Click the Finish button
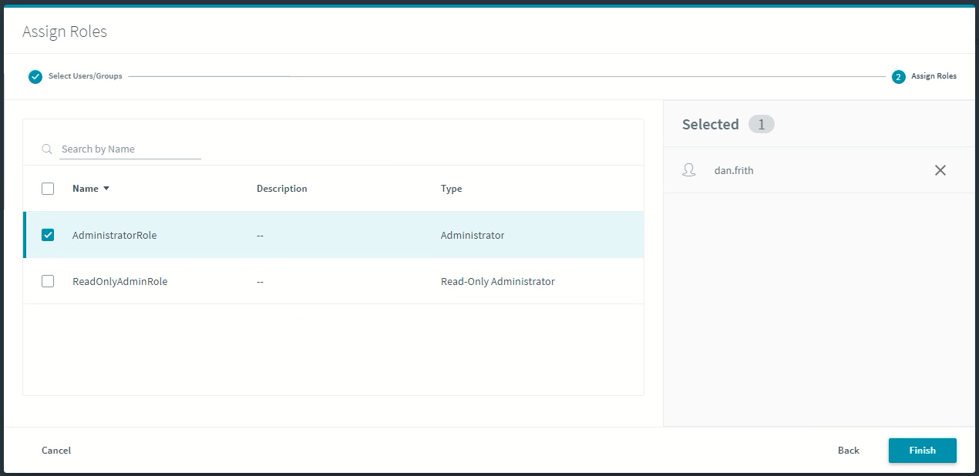 (923, 451)
